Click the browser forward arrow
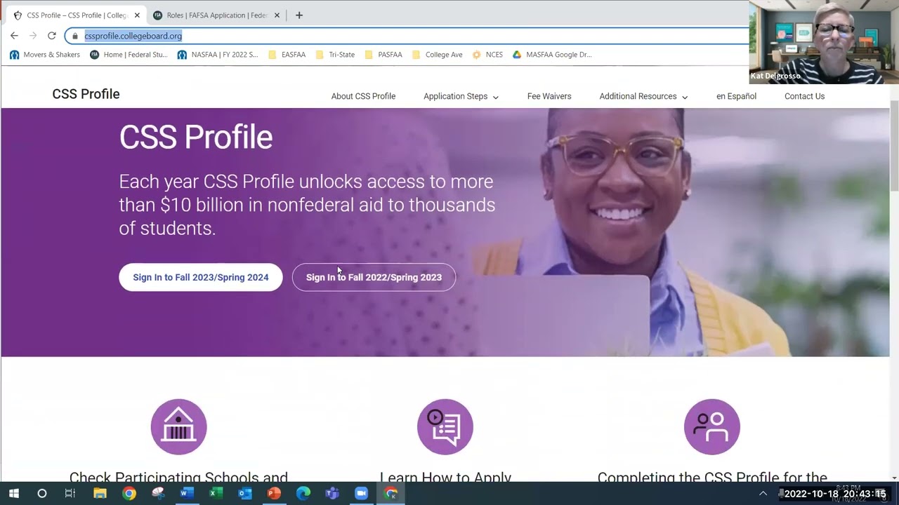The width and height of the screenshot is (899, 505). pyautogui.click(x=32, y=36)
